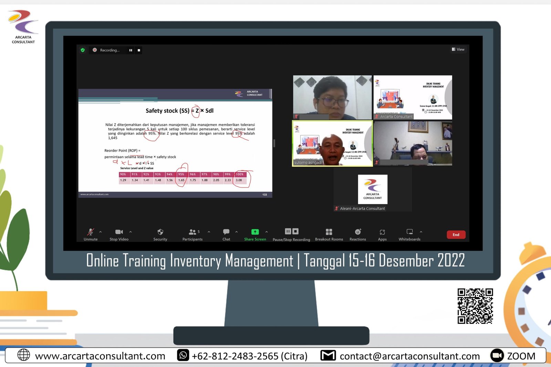Unmute the microphone
551x367 pixels.
pos(91,232)
